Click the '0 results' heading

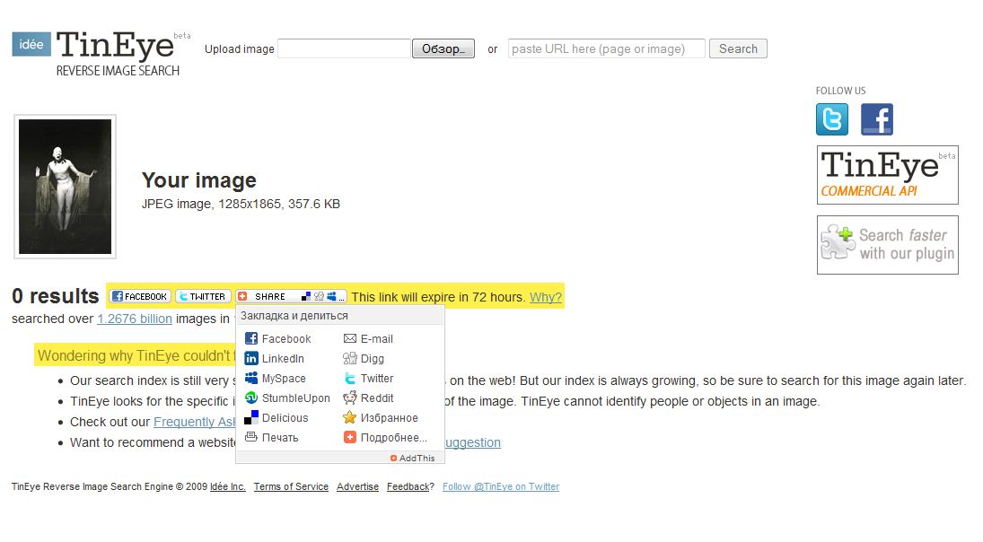coord(55,296)
